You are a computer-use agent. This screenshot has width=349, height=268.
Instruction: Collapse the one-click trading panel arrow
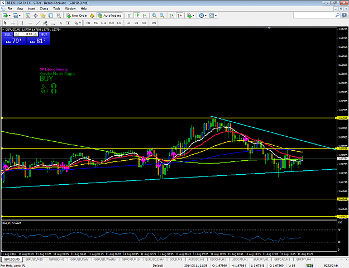point(3,30)
